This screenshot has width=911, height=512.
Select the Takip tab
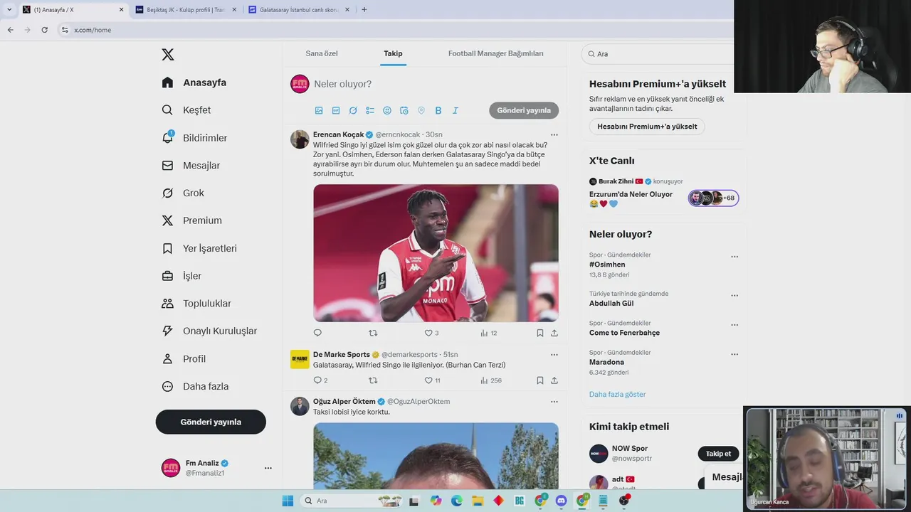click(393, 53)
